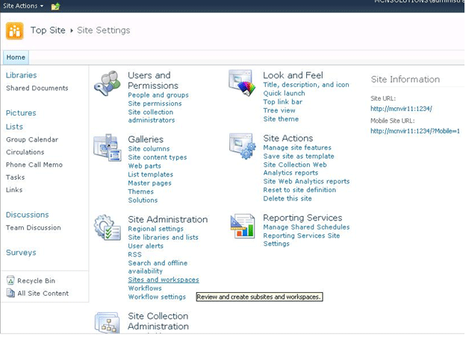Open RSS settings link

[x=134, y=255]
